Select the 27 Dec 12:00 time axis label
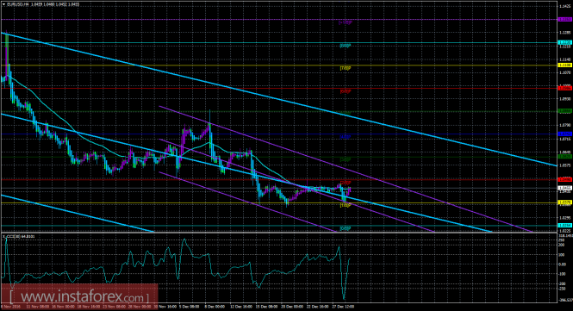The height and width of the screenshot is (311, 573). tap(345, 307)
